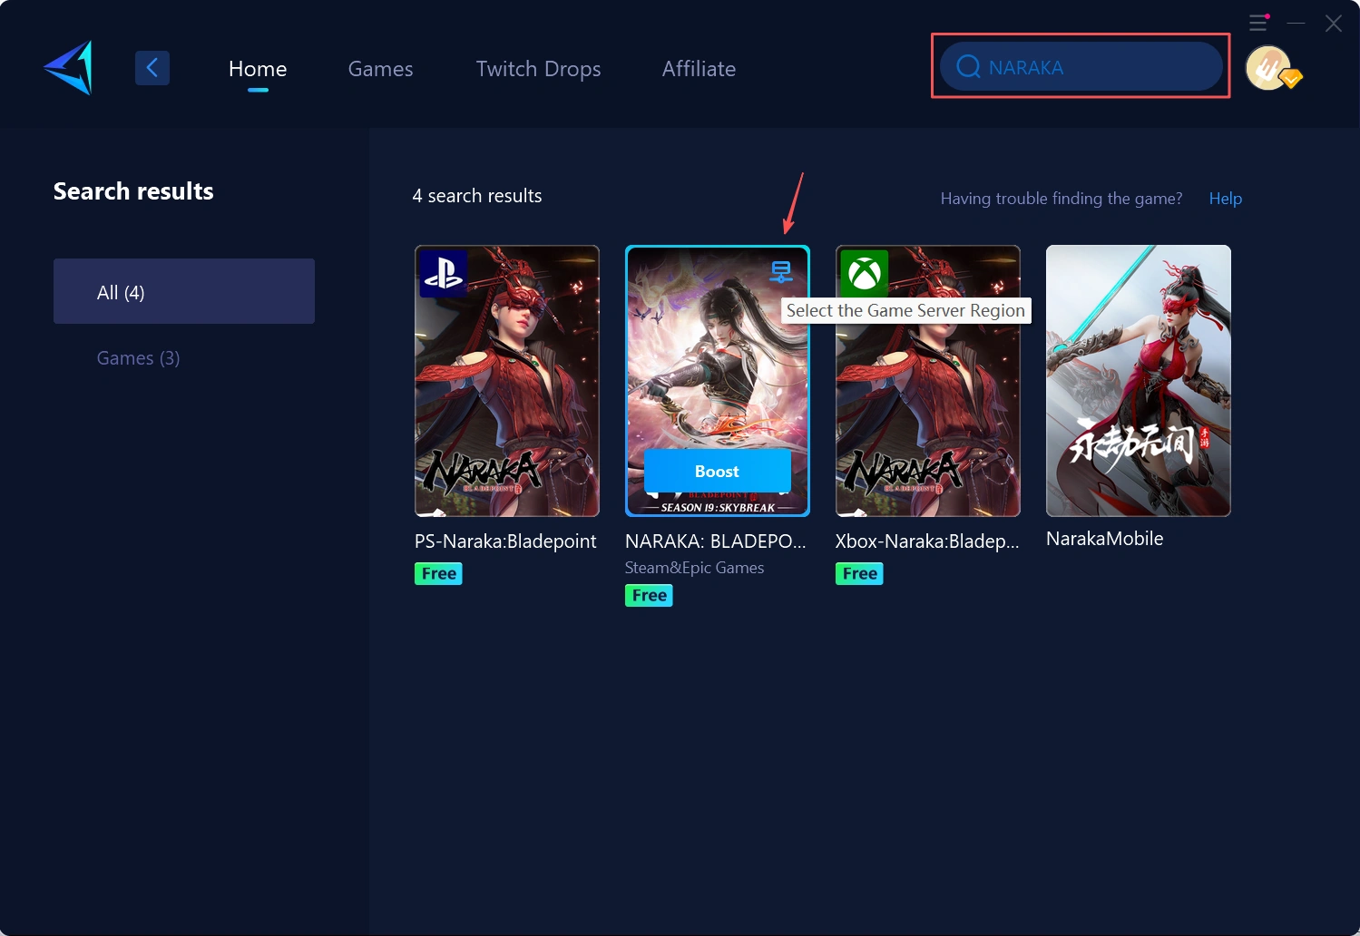Image resolution: width=1360 pixels, height=936 pixels.
Task: Open the Help link
Action: (x=1225, y=198)
